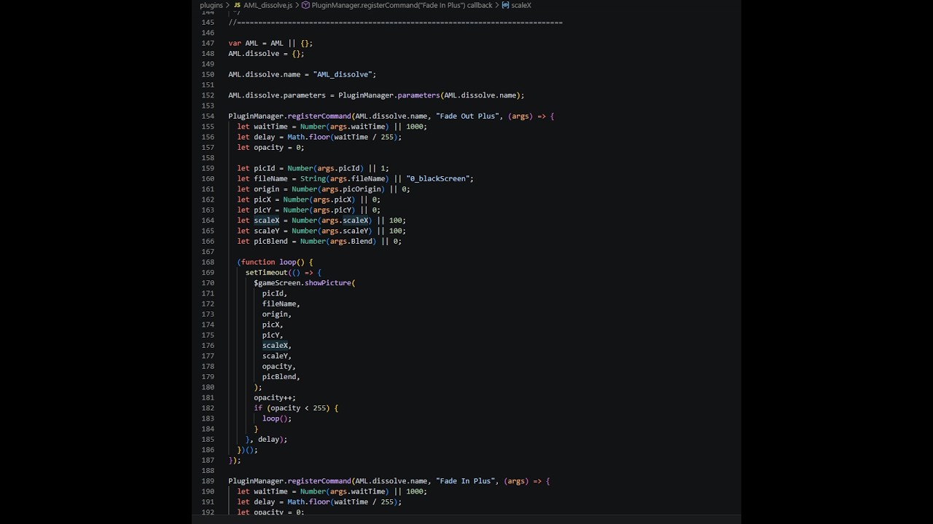
Task: Click the "Fade In Plus" string on line 189
Action: click(x=465, y=481)
